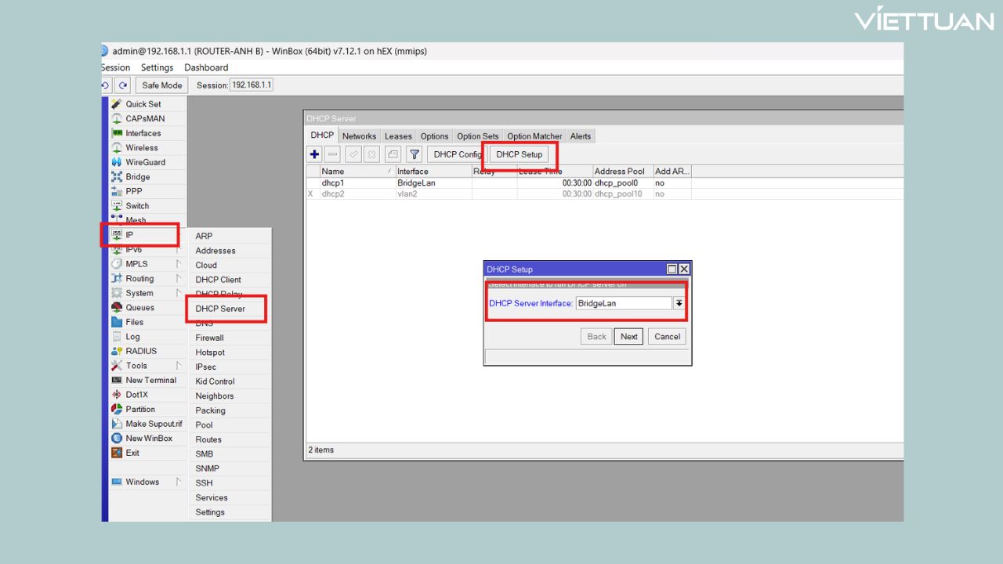Open the CAPsMAN sidebar entry
This screenshot has height=564, width=1003.
tap(145, 118)
